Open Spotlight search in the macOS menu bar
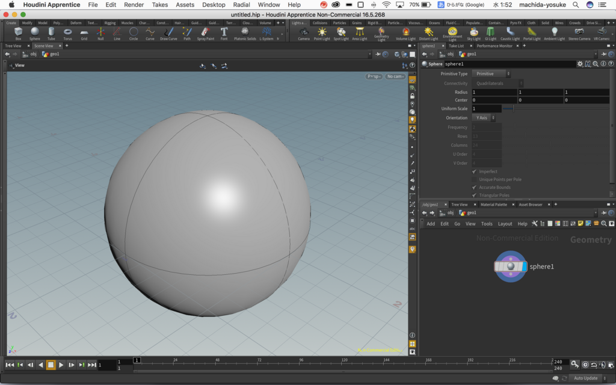The image size is (616, 385). click(576, 5)
